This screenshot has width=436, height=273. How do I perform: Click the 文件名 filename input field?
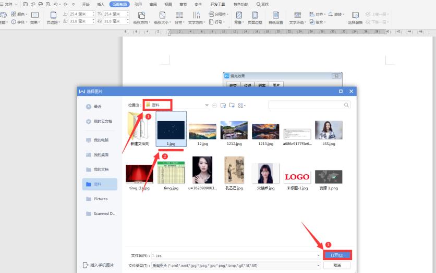236,255
